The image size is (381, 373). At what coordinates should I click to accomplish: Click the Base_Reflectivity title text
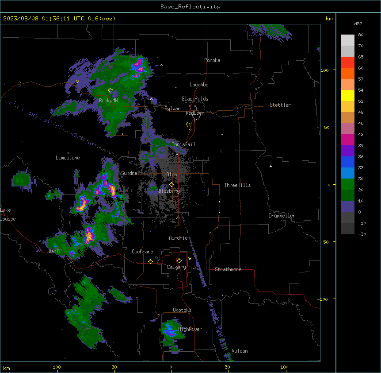coord(190,7)
